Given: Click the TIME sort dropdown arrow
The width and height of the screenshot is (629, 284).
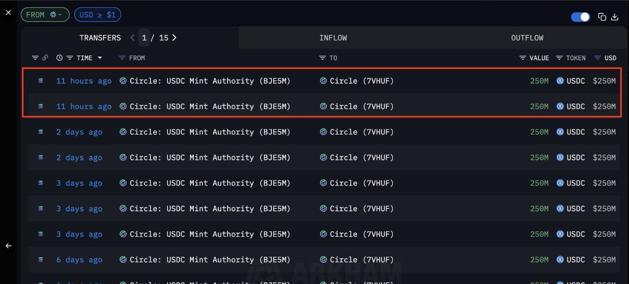Looking at the screenshot, I should click(x=100, y=58).
